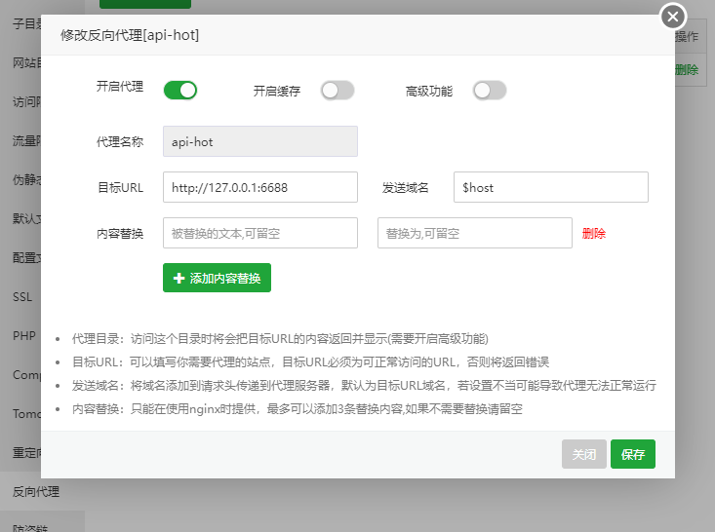715x532 pixels.
Task: Turn on the 高级功能 switch
Action: [x=490, y=91]
